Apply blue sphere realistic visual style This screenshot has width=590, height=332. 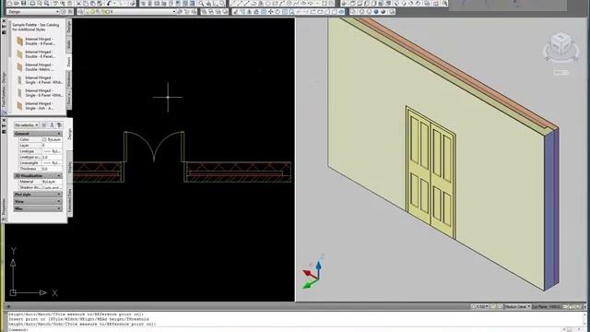[x=376, y=12]
